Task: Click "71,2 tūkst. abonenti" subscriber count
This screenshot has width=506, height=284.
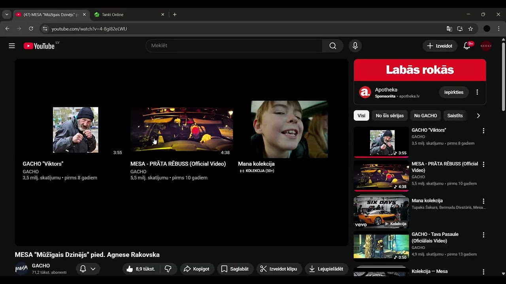Action: point(49,273)
